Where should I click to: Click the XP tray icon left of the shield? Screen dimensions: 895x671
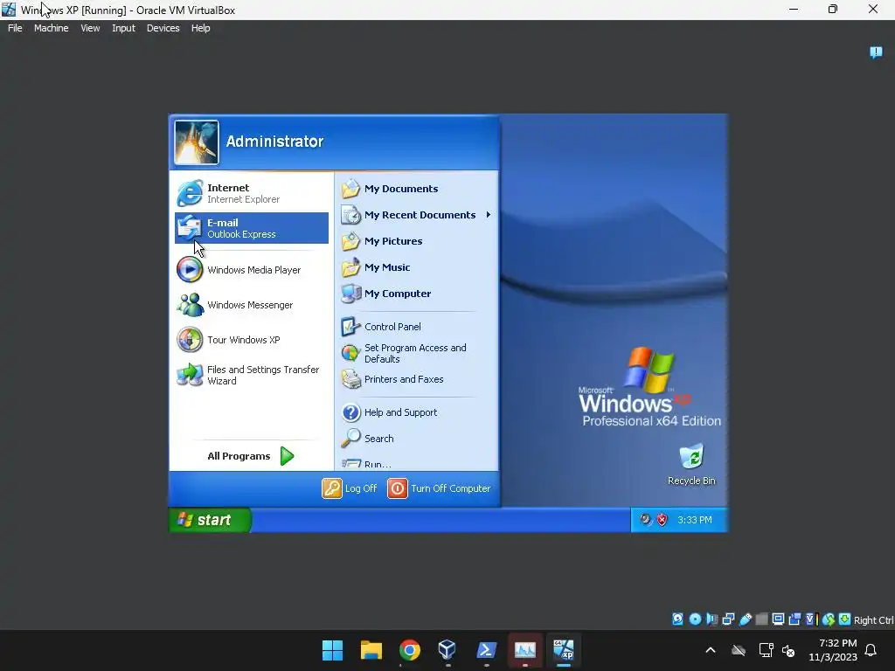tap(645, 520)
